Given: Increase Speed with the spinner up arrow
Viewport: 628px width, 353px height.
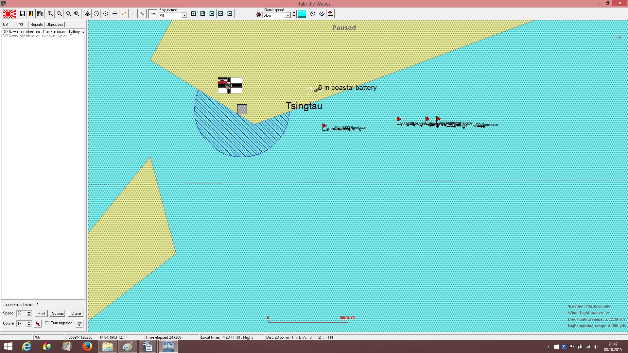Looking at the screenshot, I should coord(29,312).
